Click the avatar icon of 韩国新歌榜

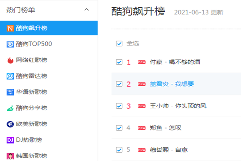[10, 156]
